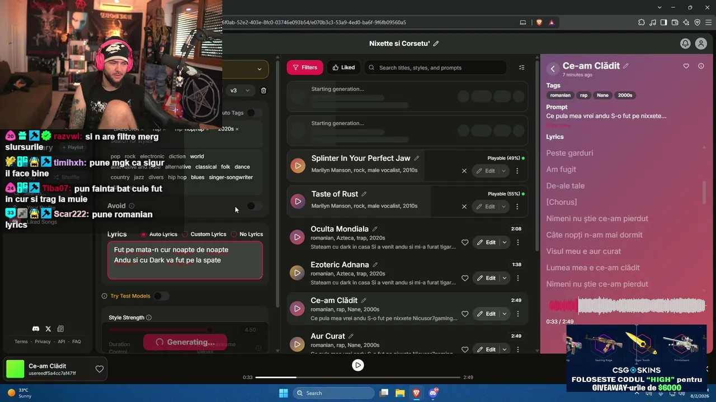Viewport: 716px width, 402px height.
Task: Click into the Lyrics text box
Action: (x=185, y=260)
